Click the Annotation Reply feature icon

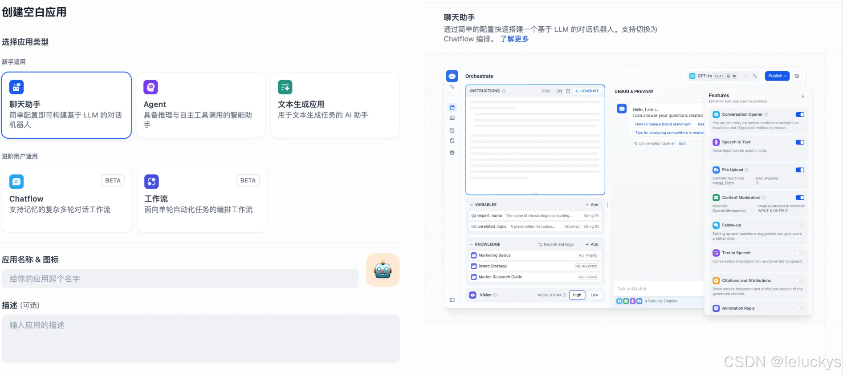click(x=716, y=308)
